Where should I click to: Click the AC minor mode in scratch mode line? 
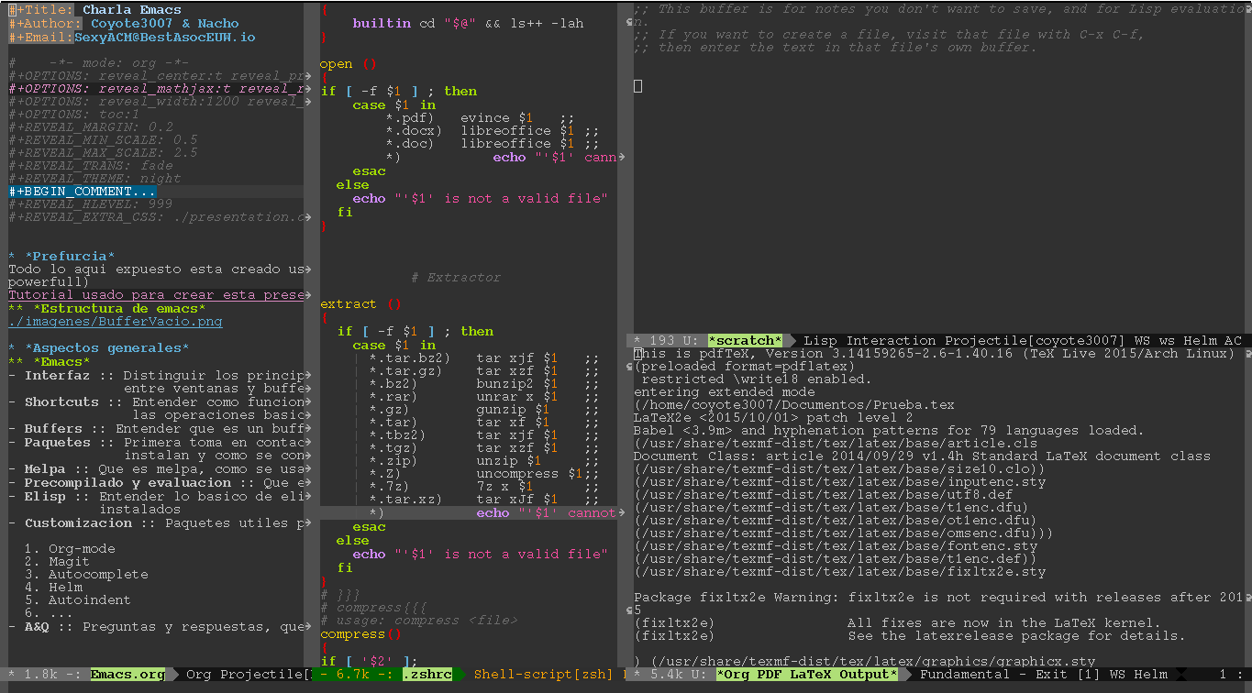[x=1233, y=341]
